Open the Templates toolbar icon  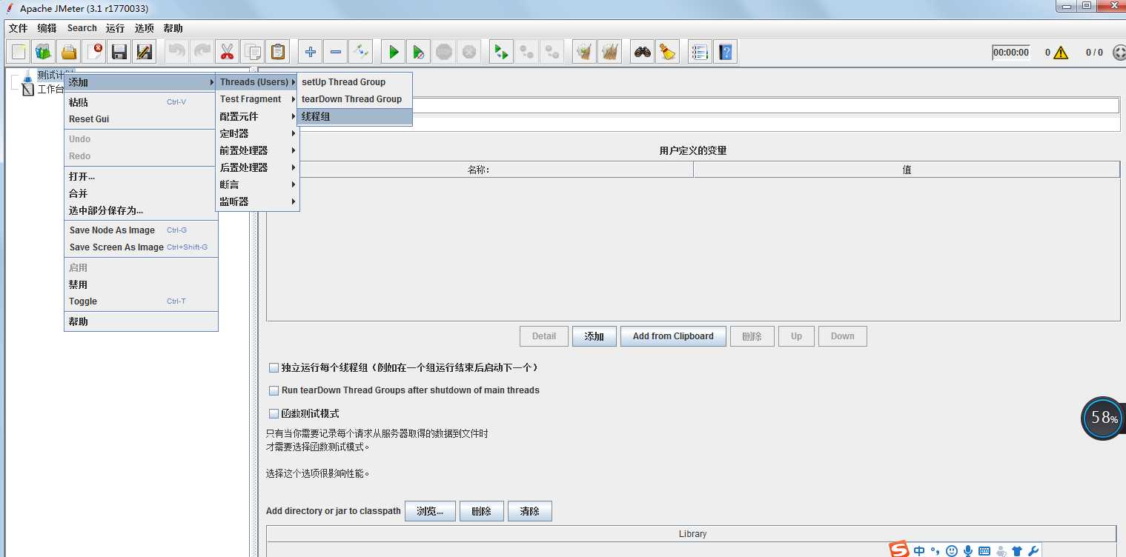(44, 52)
